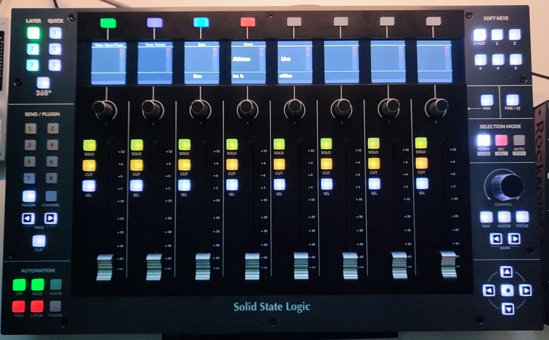Push the grey soft key above channel 8

tap(433, 21)
